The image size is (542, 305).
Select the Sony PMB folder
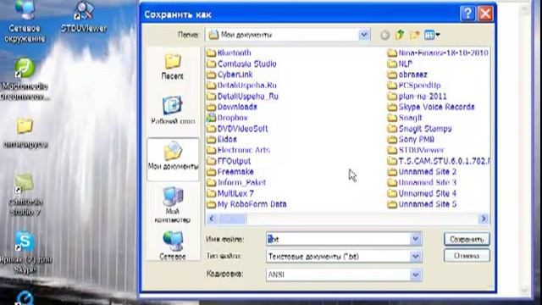coord(411,140)
